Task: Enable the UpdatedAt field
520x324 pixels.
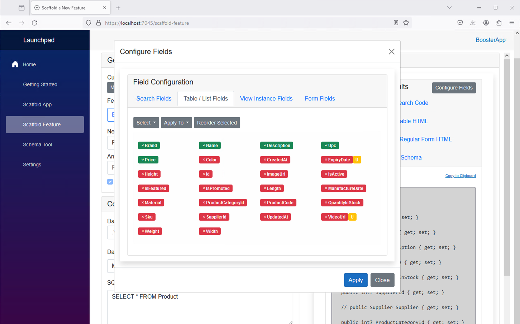Action: [275, 217]
